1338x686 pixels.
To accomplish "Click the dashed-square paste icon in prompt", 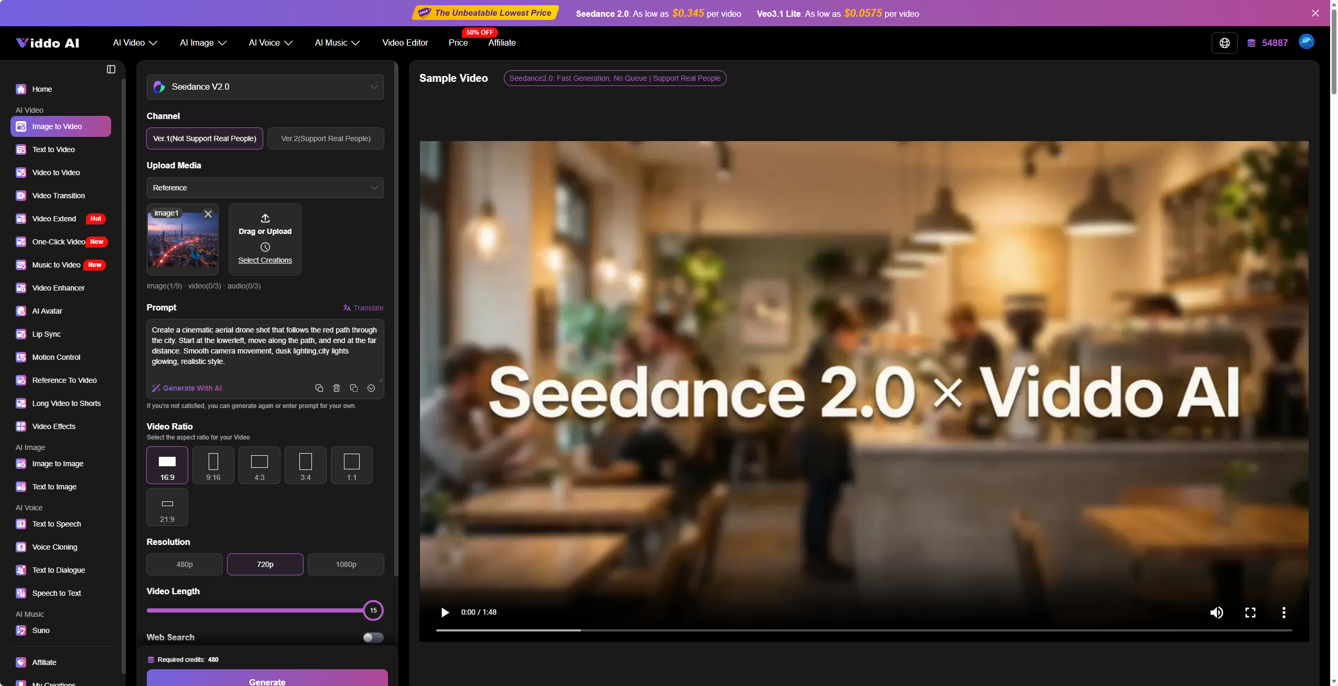I will (354, 388).
